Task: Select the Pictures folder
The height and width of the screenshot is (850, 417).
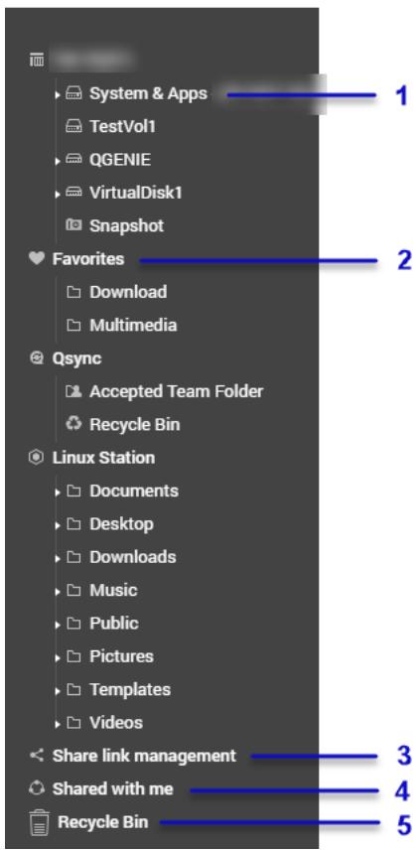Action: pyautogui.click(x=121, y=656)
